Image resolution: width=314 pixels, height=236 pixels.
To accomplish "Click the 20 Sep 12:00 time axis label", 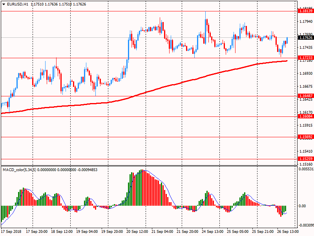I will tap(137, 232).
